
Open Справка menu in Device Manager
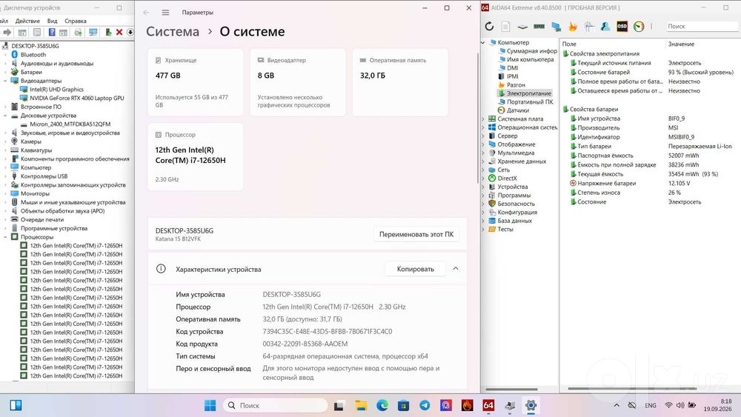pos(75,21)
